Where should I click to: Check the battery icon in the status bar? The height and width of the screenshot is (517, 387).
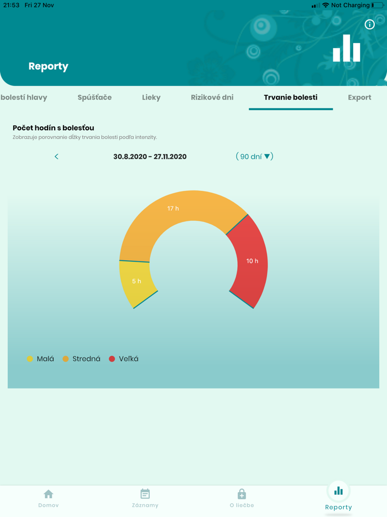click(378, 6)
